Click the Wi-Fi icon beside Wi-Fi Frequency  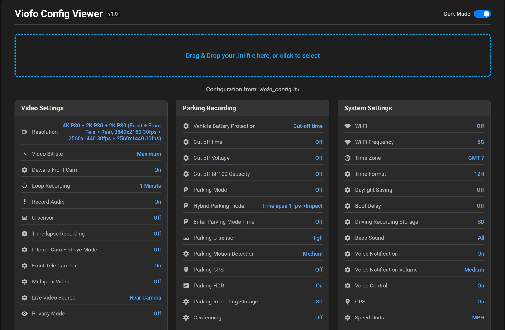pos(347,142)
